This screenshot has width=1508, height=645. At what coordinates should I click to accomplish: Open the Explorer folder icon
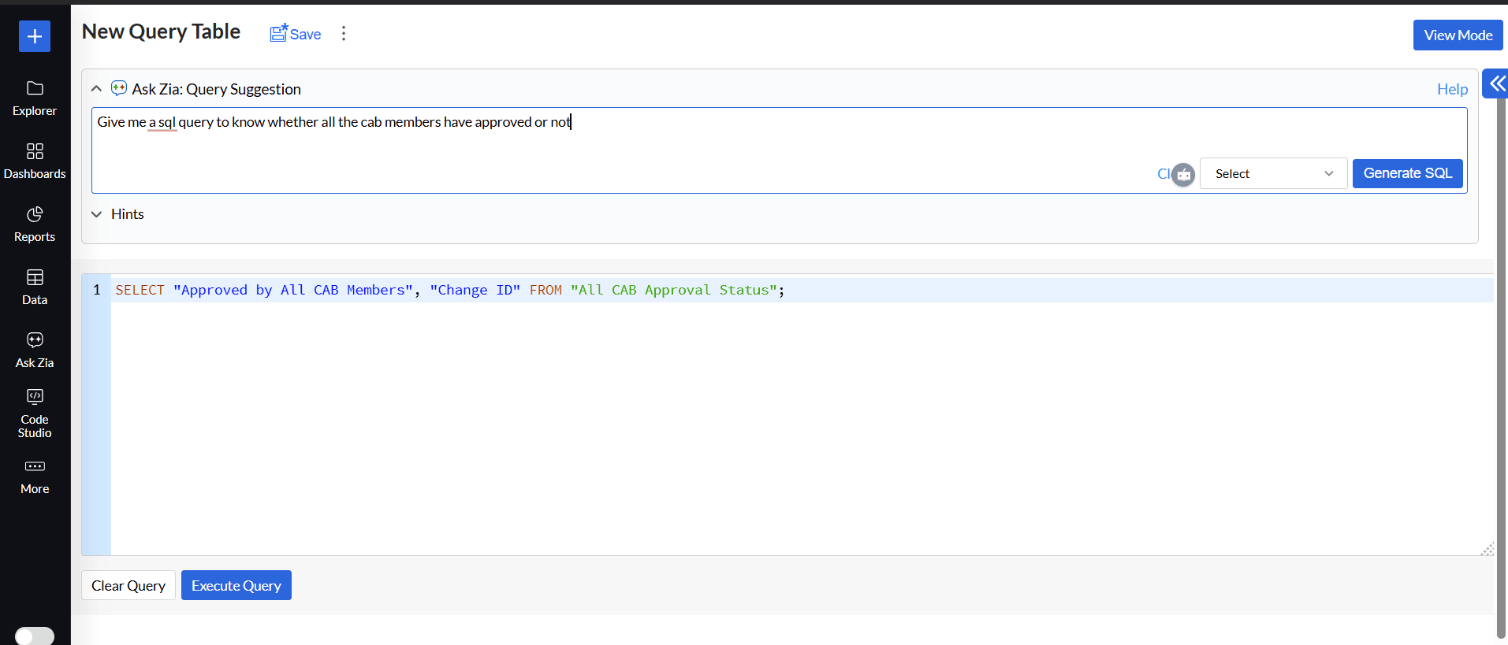click(35, 88)
